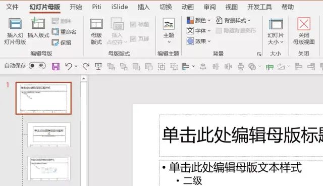Open the 字体 dropdown
This screenshot has width=323, height=186.
click(x=198, y=31)
